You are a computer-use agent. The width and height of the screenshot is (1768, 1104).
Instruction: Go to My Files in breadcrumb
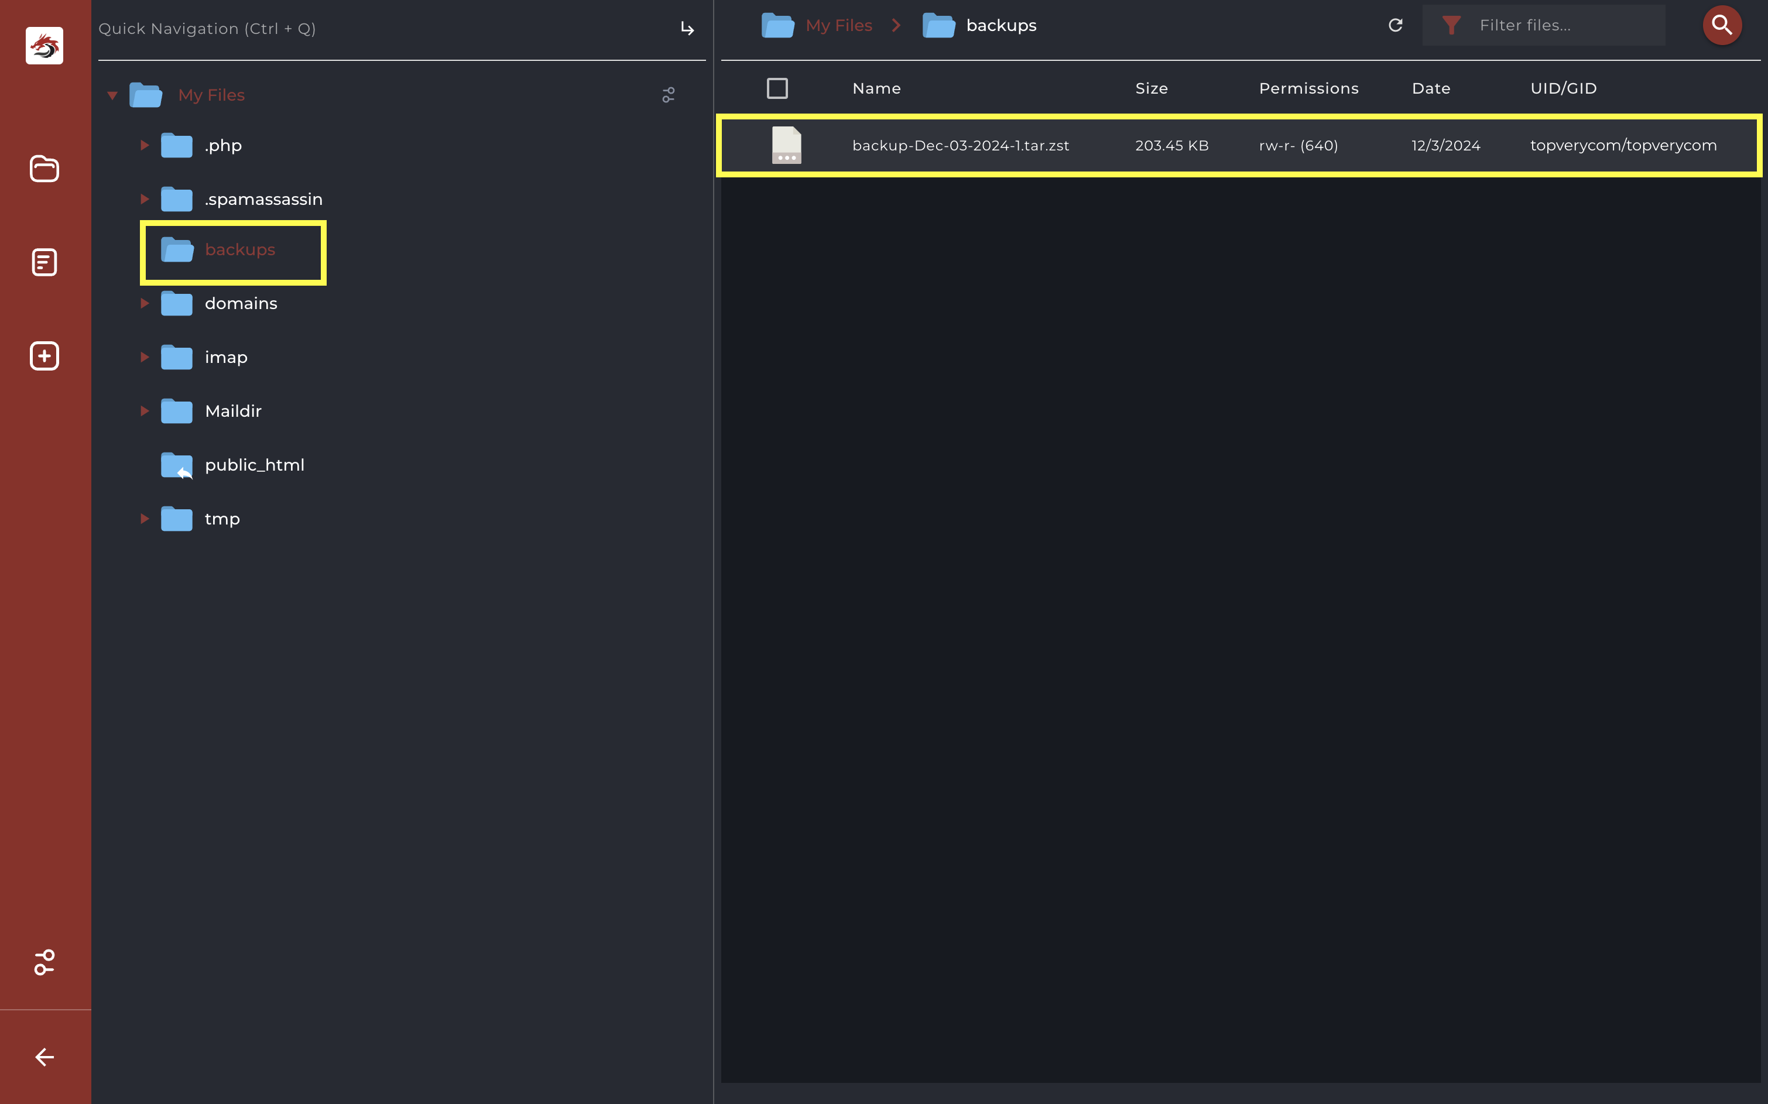coord(838,26)
